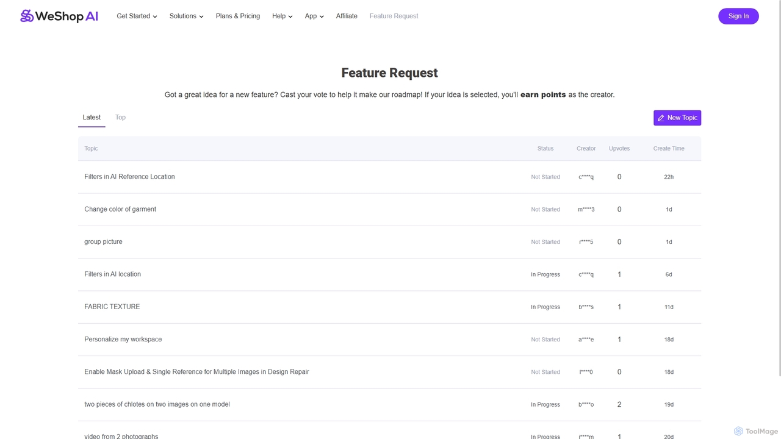Click the 6d create time cell
Viewport: 781px width, 439px height.
click(x=669, y=274)
